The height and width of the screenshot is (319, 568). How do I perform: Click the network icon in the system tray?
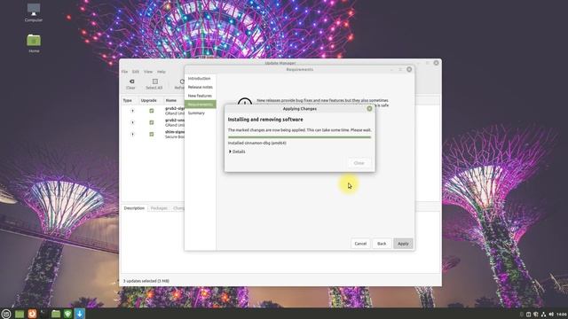543,315
